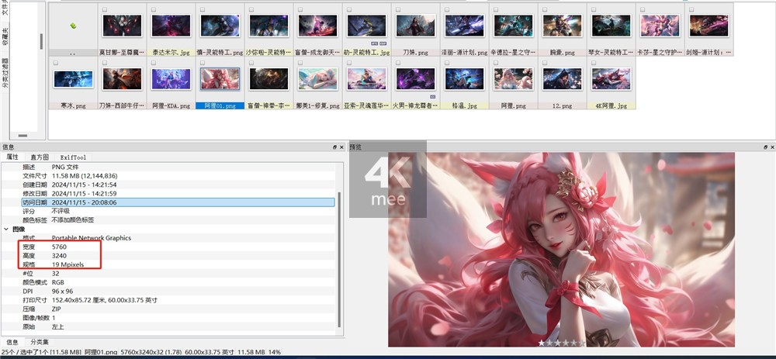Select the 辛德拉-星之守 thumbnail

click(514, 26)
